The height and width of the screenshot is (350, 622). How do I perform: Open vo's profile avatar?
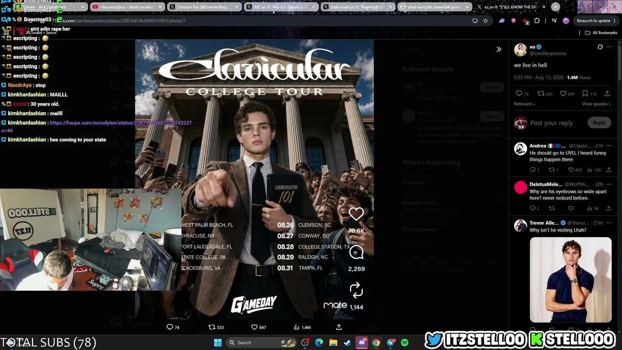click(x=520, y=50)
